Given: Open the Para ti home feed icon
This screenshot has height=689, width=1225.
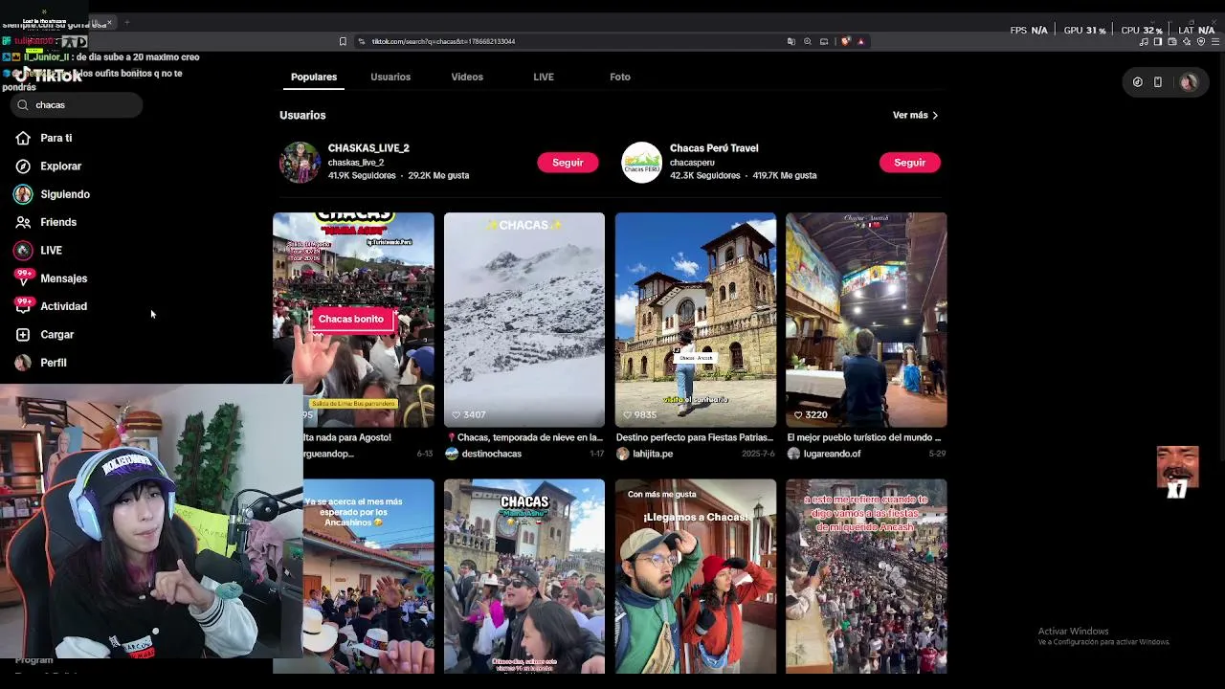Looking at the screenshot, I should pos(23,138).
